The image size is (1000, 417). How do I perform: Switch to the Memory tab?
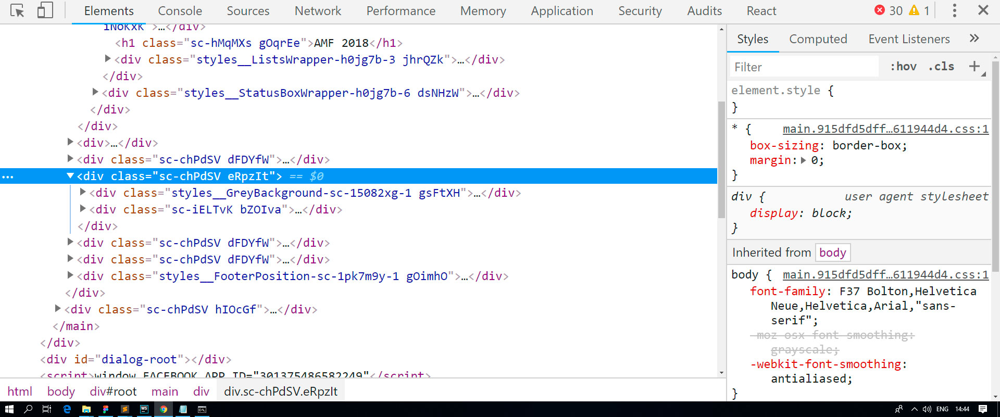pyautogui.click(x=483, y=11)
